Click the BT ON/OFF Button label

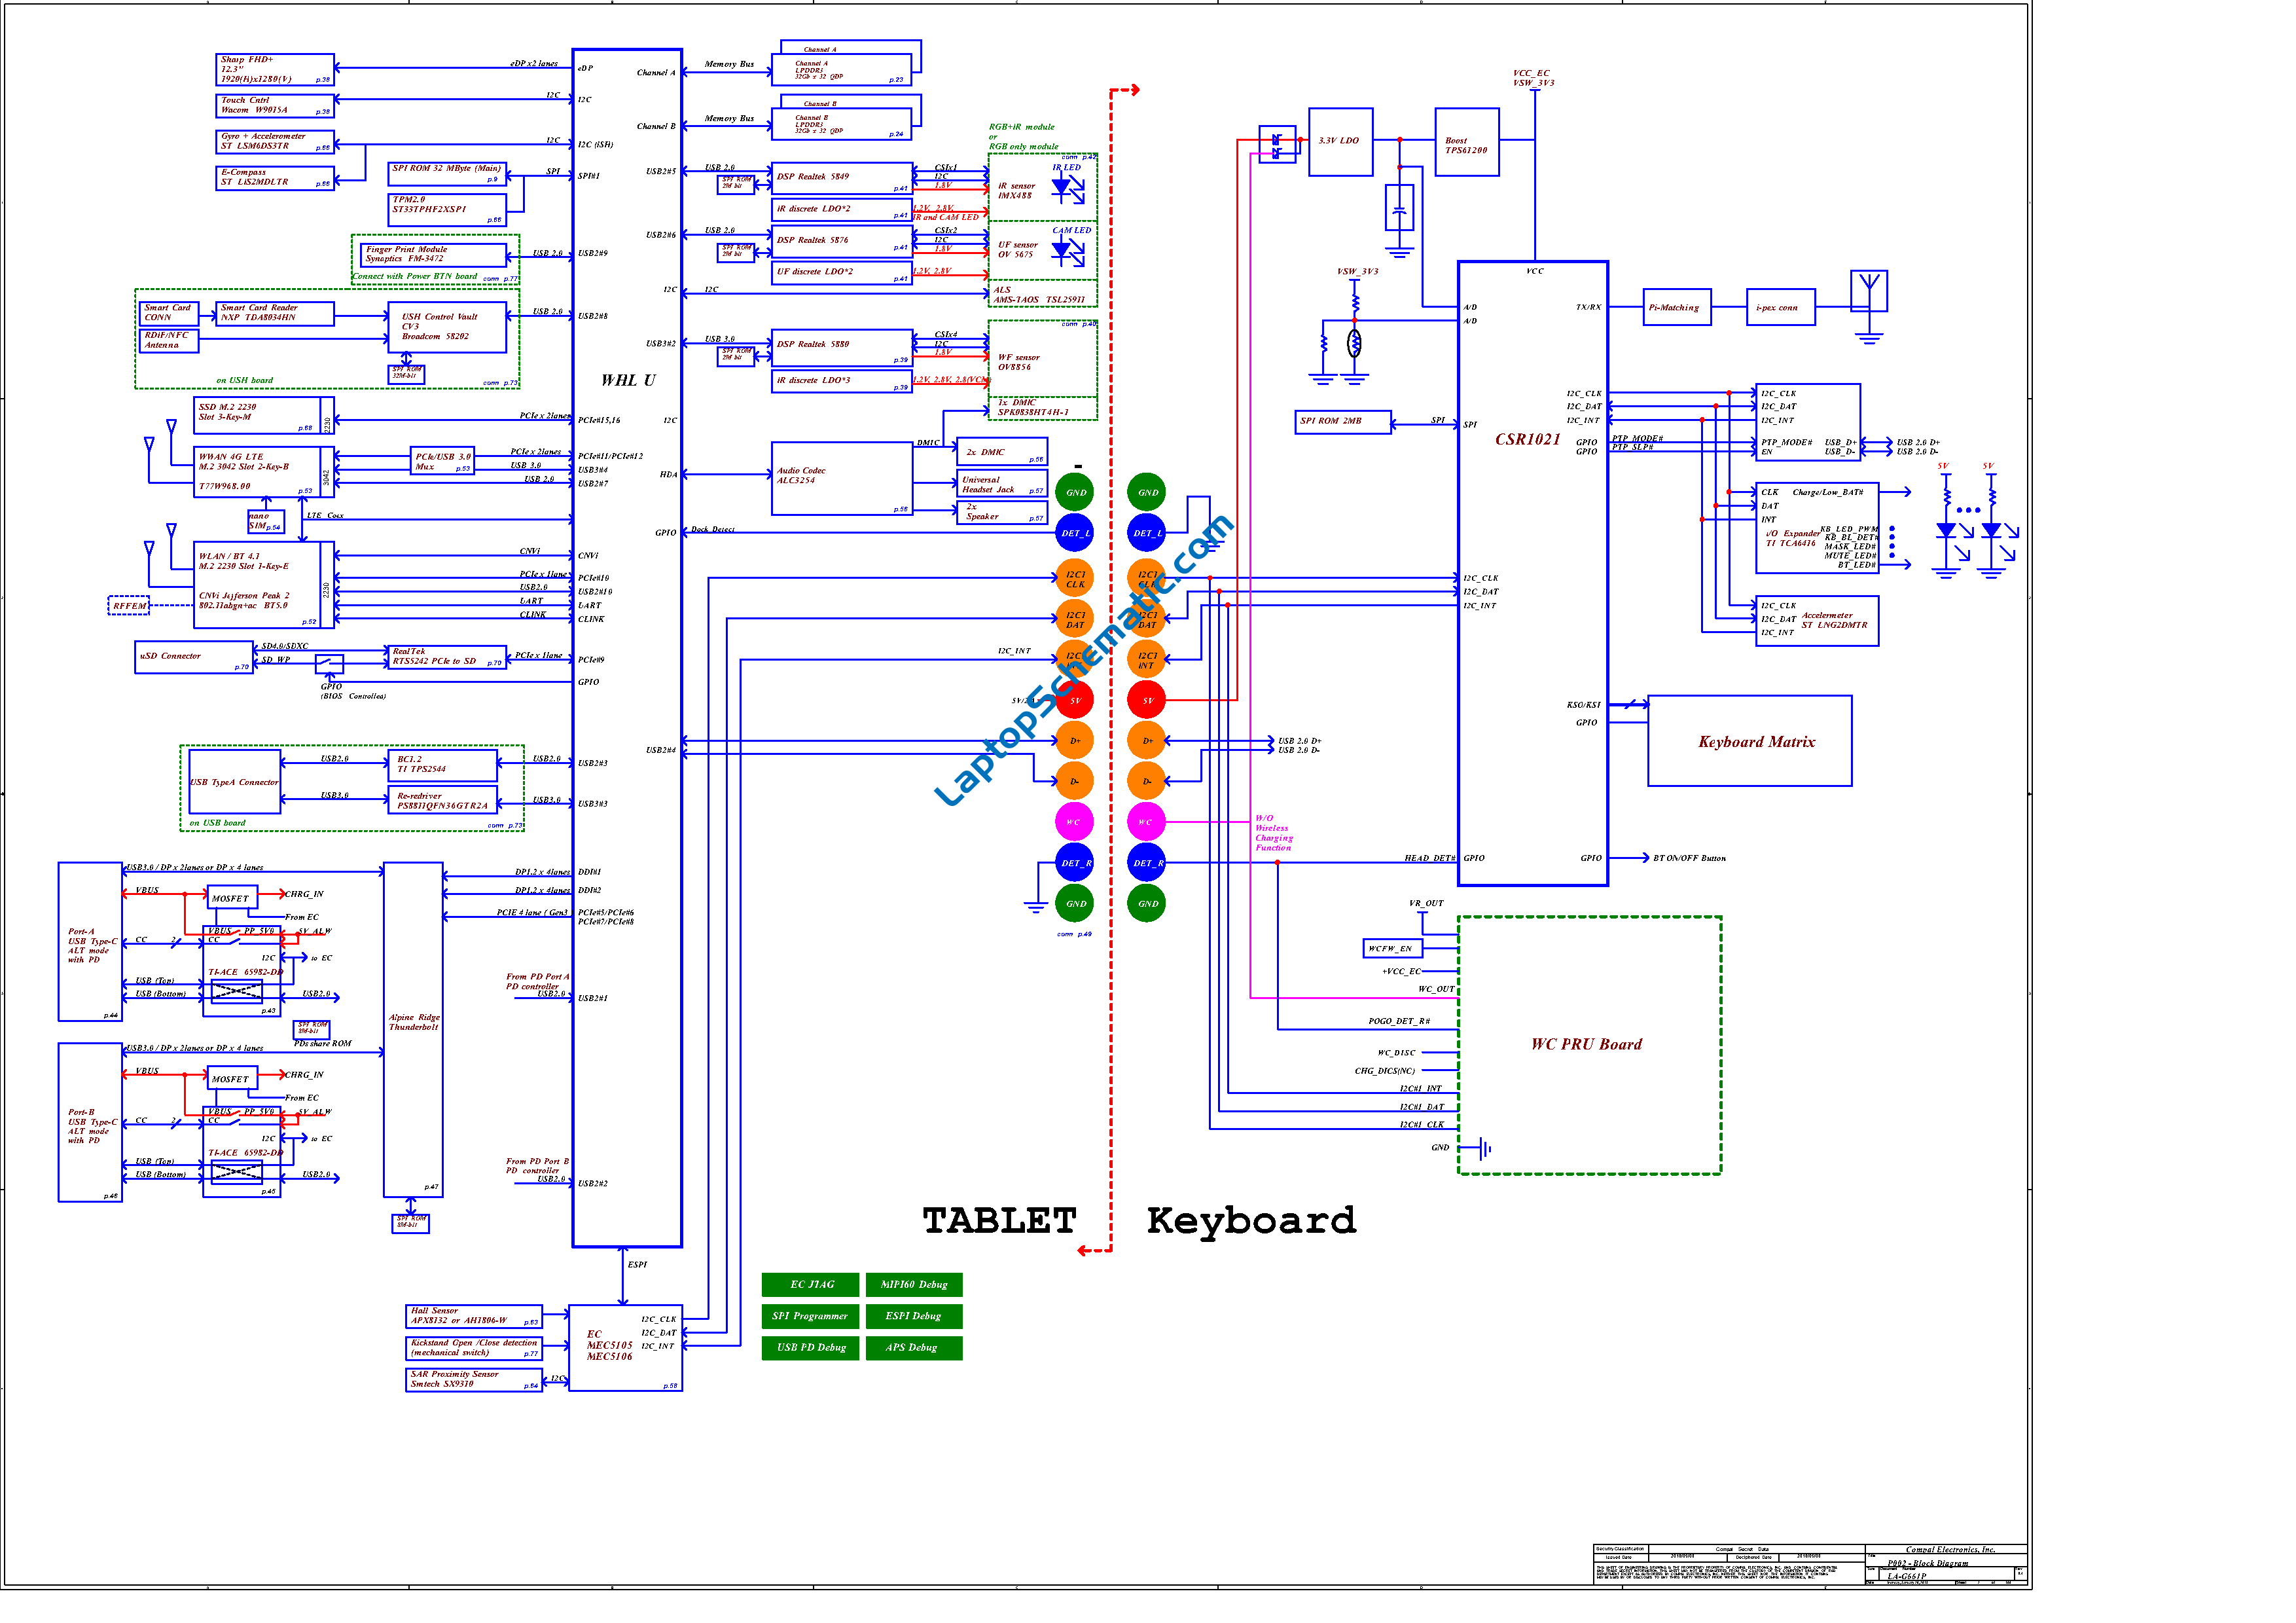(1689, 858)
